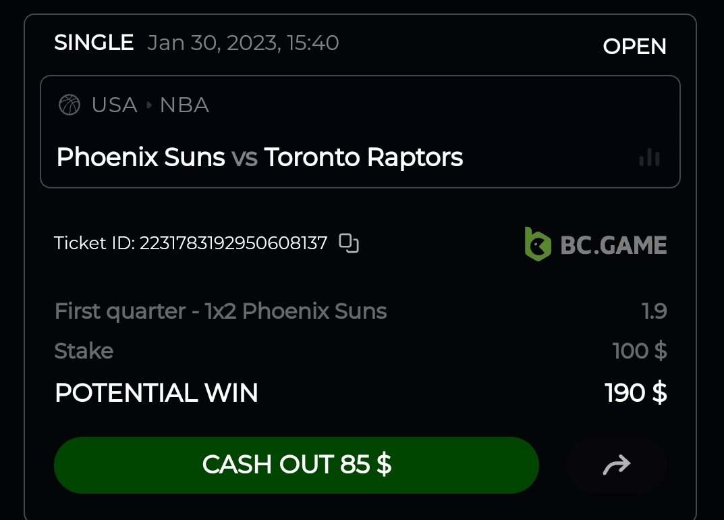Click the green BC.GAME logo icon
The width and height of the screenshot is (724, 520).
point(538,244)
